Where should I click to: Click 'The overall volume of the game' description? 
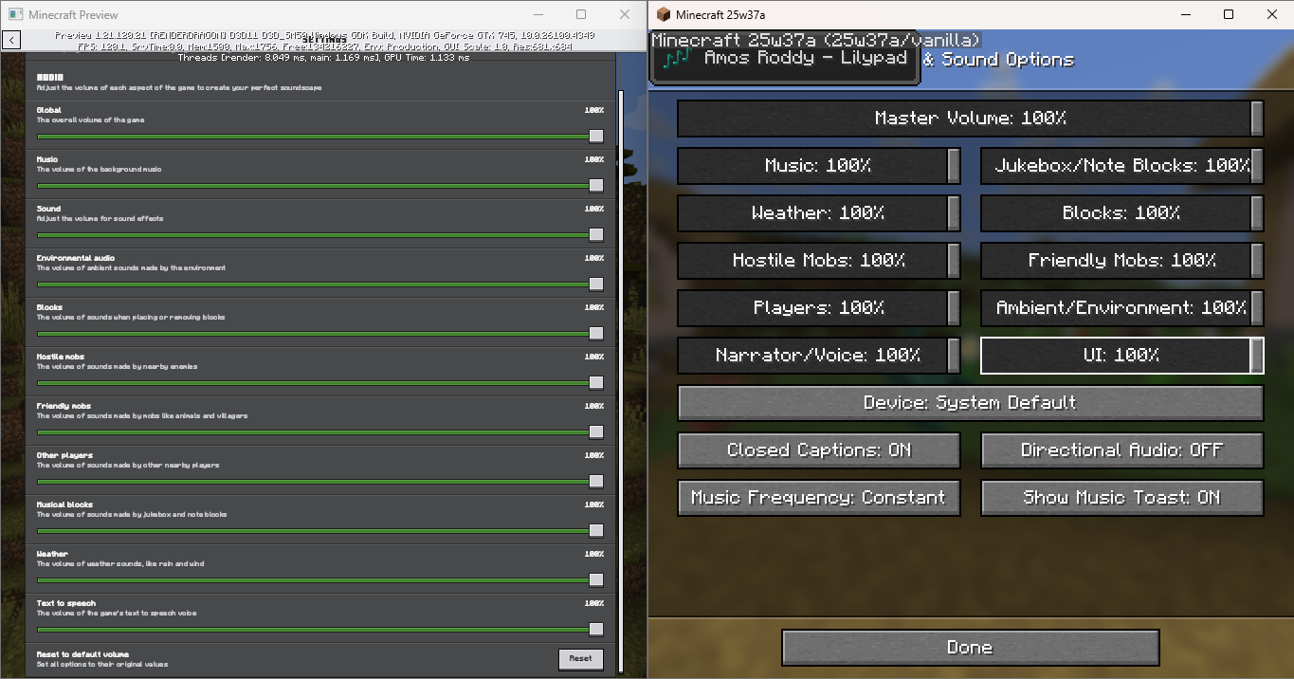pyautogui.click(x=91, y=120)
